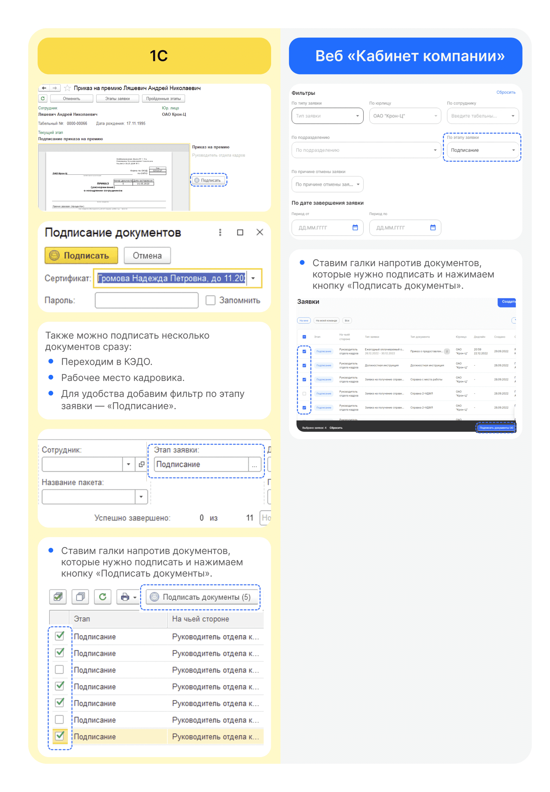
Task: Open the Сотрудник dropdown arrow in 1C filter
Action: pos(128,464)
